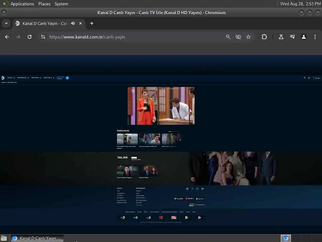The width and height of the screenshot is (322, 242).
Task: Open the YouTube icon in footer
Action: click(x=203, y=189)
